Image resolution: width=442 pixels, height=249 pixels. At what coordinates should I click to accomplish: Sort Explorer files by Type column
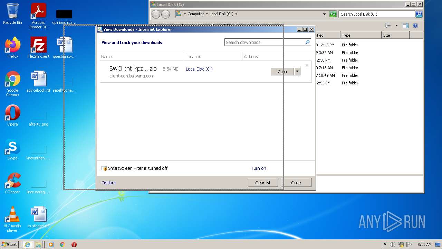coord(361,35)
